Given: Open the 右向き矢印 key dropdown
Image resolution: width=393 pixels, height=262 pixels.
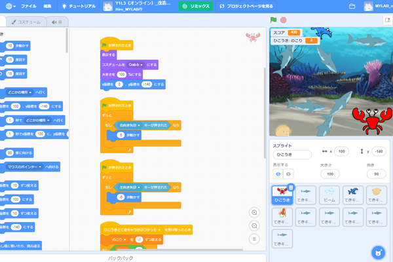Looking at the screenshot, I should (x=130, y=125).
